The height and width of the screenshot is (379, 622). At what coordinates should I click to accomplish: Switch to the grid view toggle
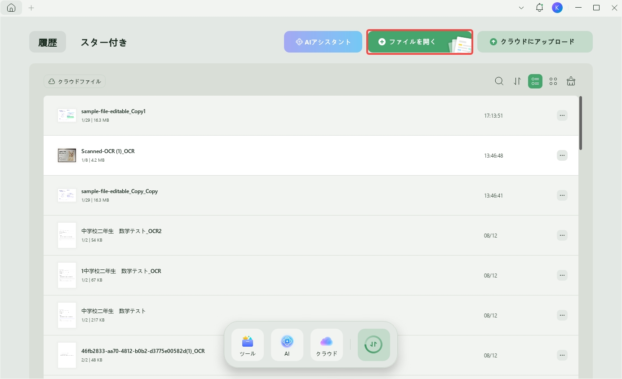(x=553, y=81)
